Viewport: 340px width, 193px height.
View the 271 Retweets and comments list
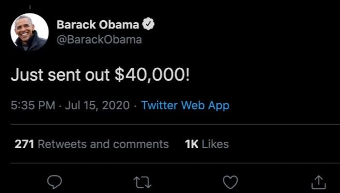click(x=91, y=144)
